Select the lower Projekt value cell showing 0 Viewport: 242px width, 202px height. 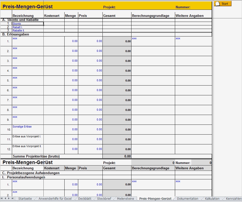tap(153, 163)
